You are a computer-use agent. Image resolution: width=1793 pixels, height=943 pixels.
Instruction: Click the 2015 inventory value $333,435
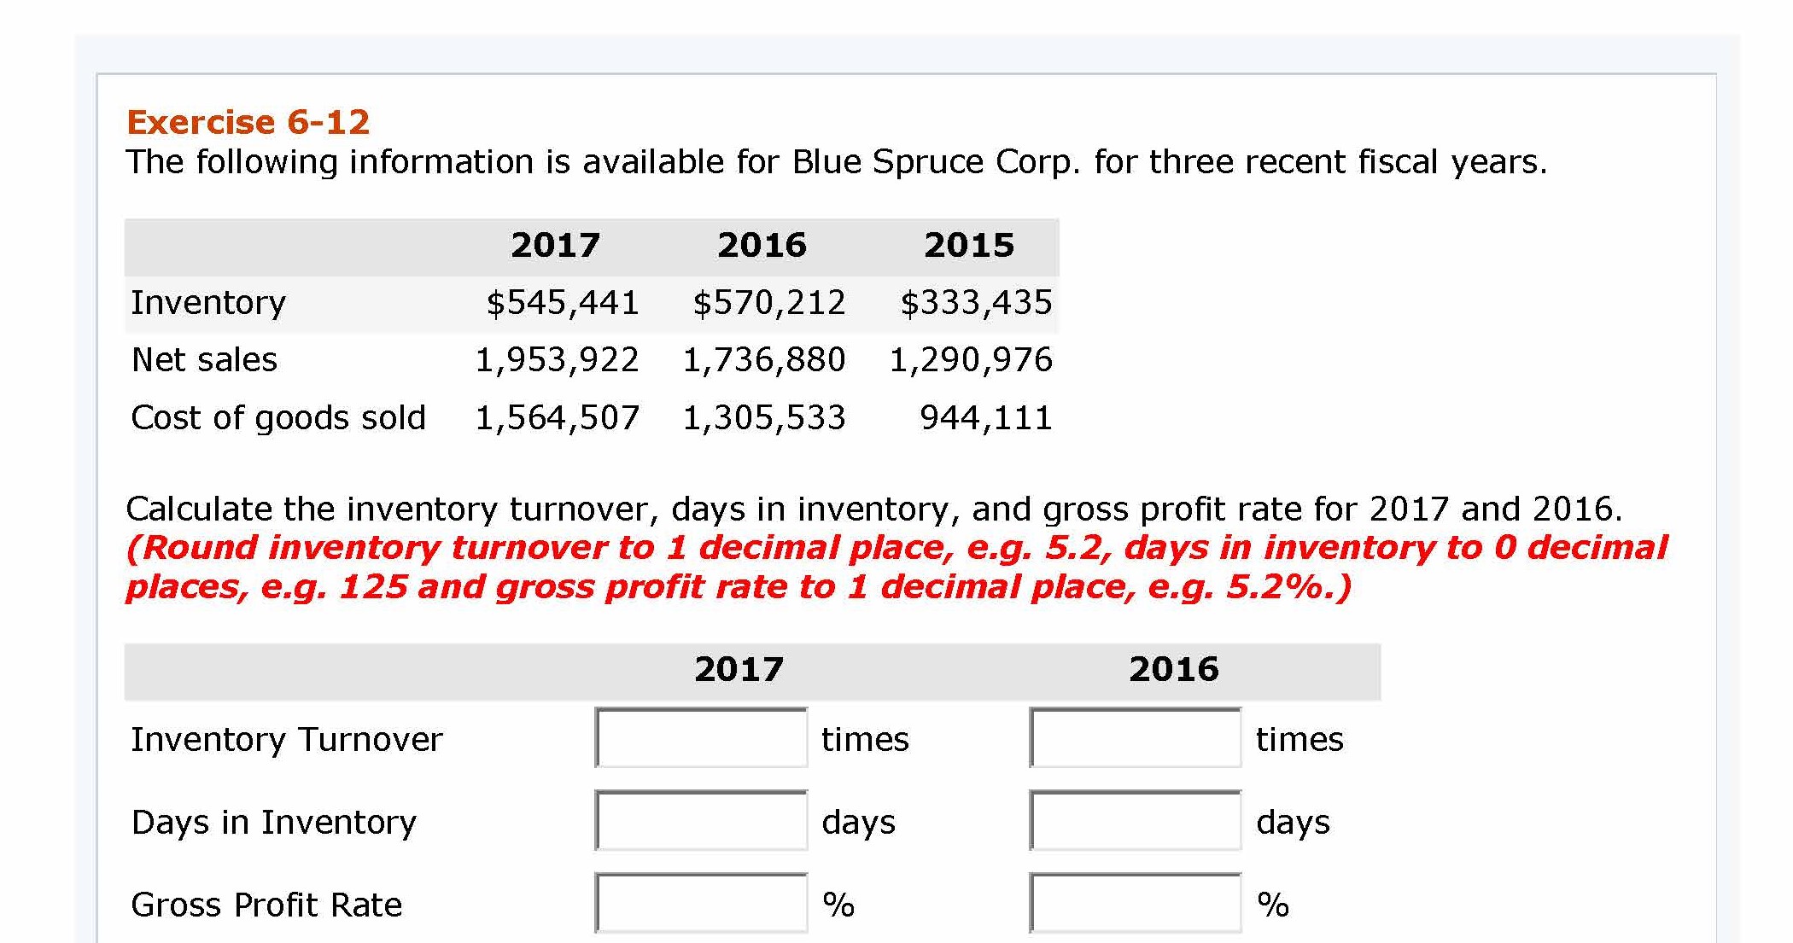click(x=976, y=303)
